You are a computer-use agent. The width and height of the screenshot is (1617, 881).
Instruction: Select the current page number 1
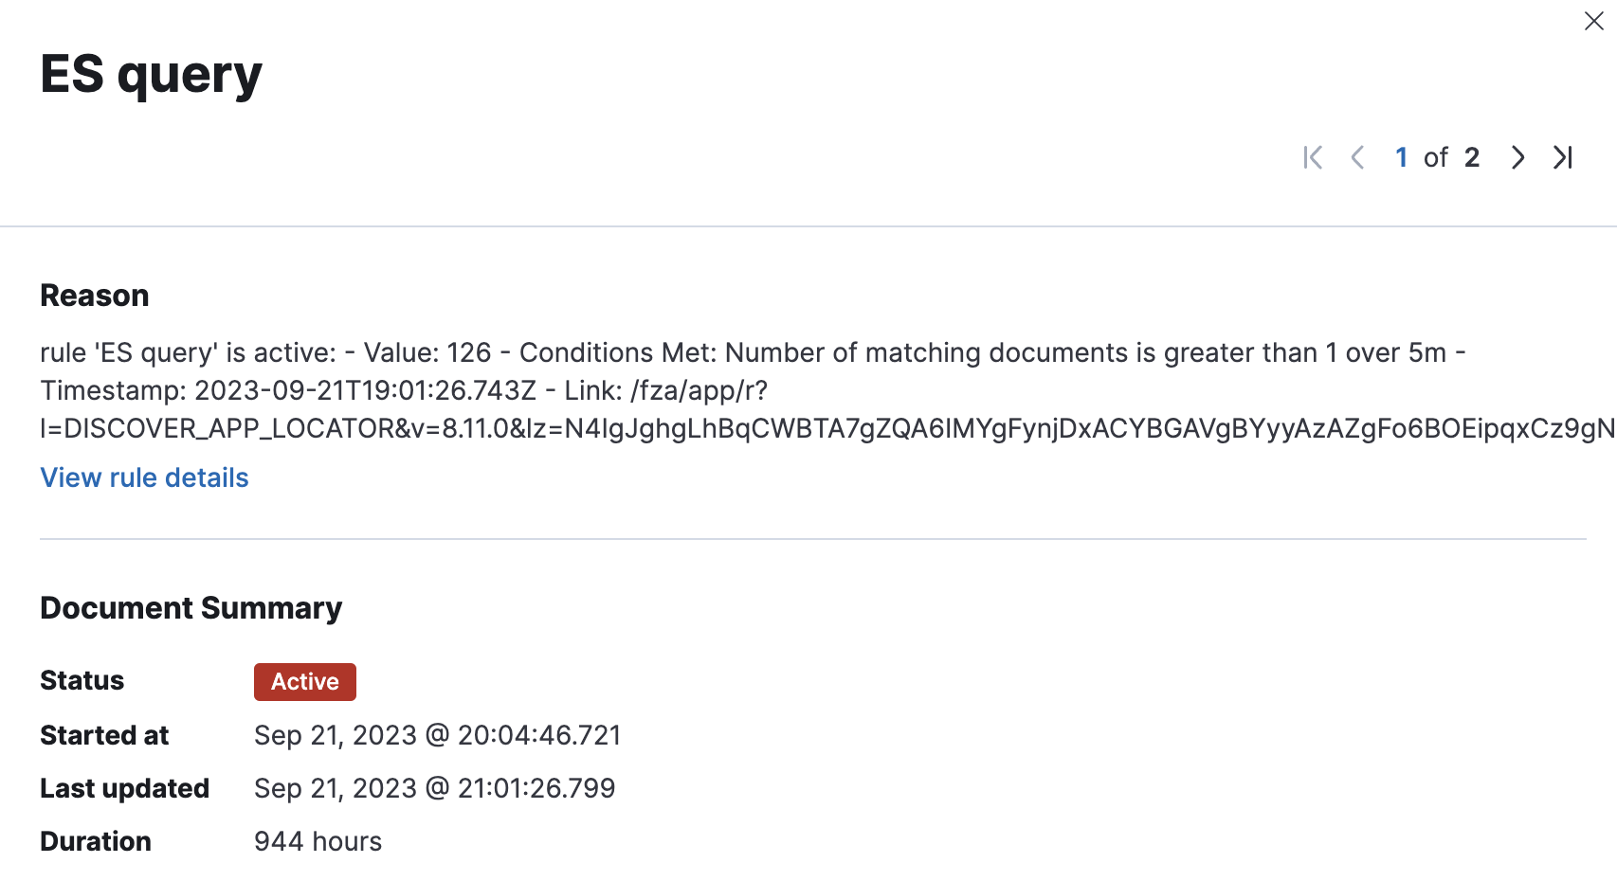(x=1402, y=157)
